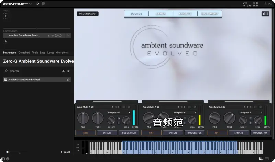The height and width of the screenshot is (162, 275).
Task: Favorite the Ambient Soundware Evolved preset with its star
Action: [68, 79]
